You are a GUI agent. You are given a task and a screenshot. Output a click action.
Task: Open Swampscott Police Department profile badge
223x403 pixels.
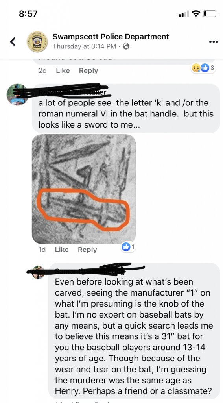click(x=37, y=42)
